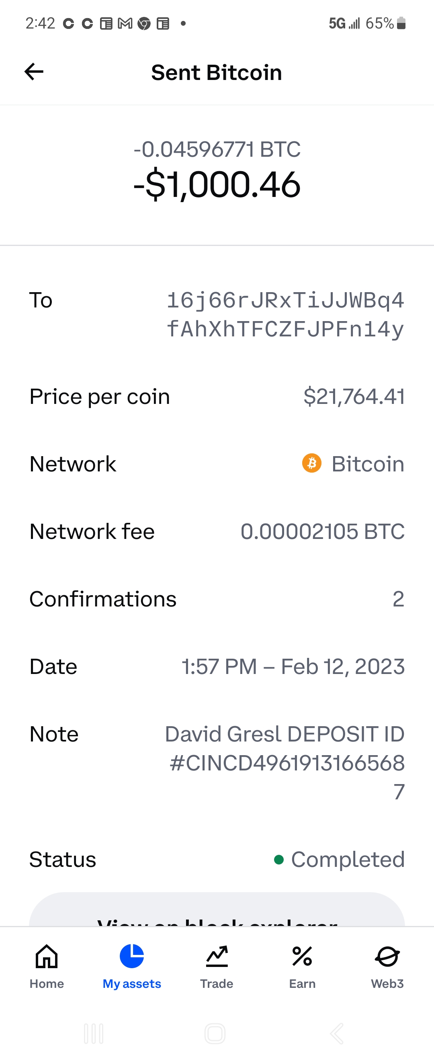Screen dimensions: 434x1061
Task: Tap the green Completed status dot
Action: [279, 860]
